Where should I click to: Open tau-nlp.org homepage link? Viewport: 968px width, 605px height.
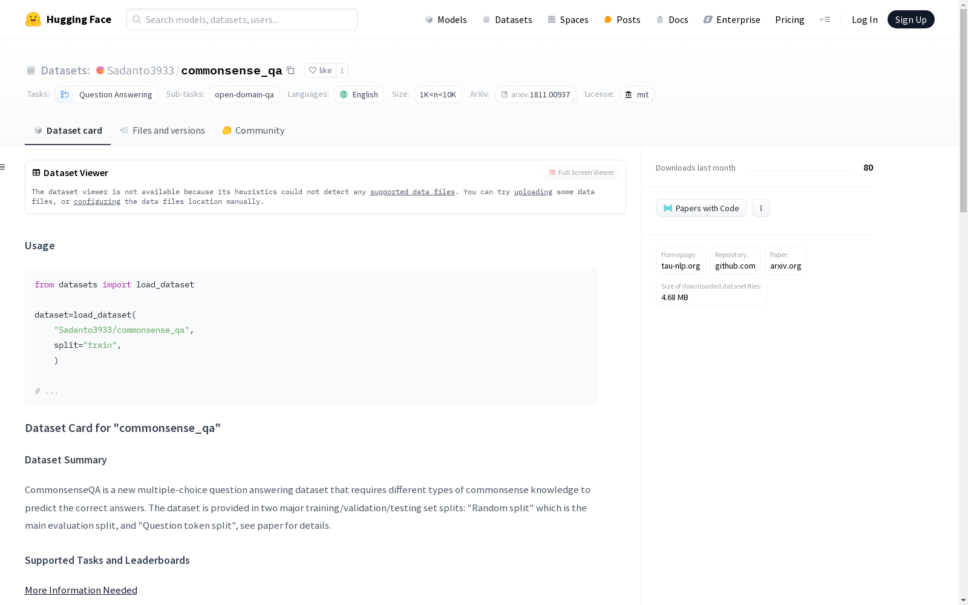pos(681,261)
